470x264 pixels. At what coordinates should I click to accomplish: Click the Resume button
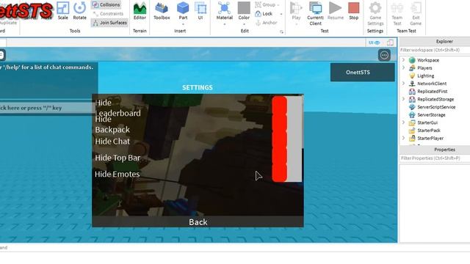(x=336, y=11)
